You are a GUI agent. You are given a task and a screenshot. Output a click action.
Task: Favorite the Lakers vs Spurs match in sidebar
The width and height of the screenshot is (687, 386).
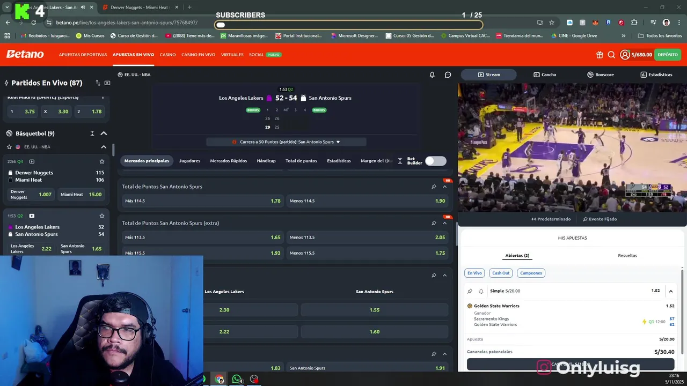pos(102,216)
